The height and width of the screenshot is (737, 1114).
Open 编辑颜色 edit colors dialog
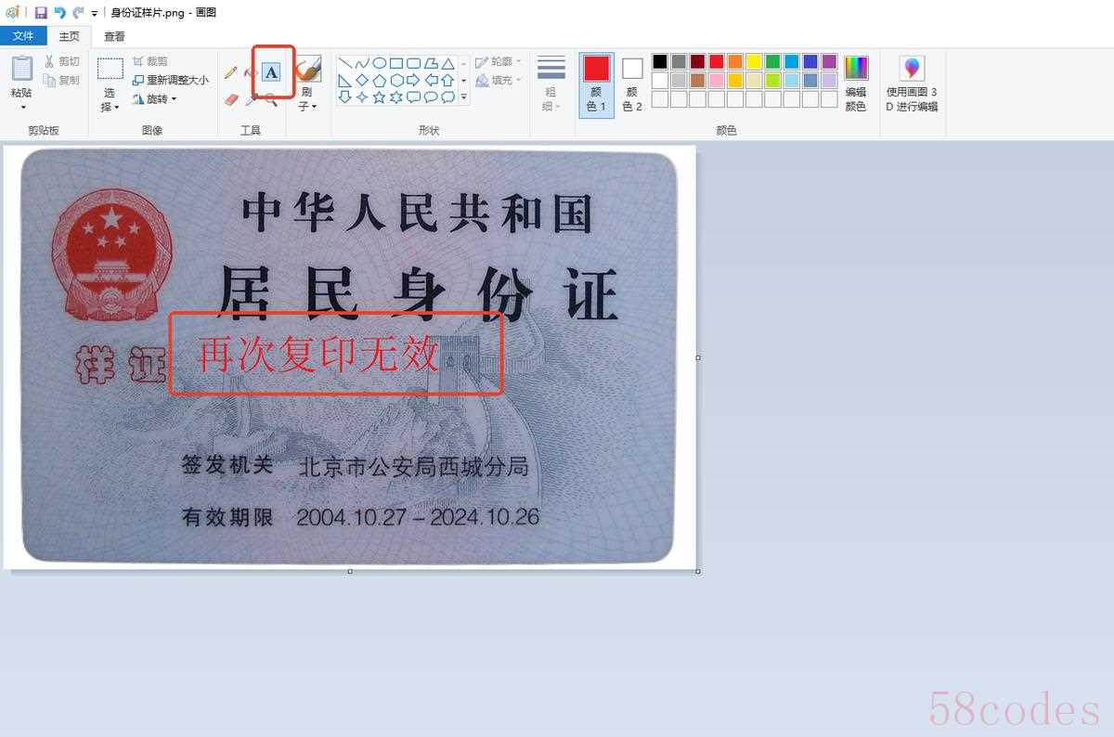[x=855, y=84]
